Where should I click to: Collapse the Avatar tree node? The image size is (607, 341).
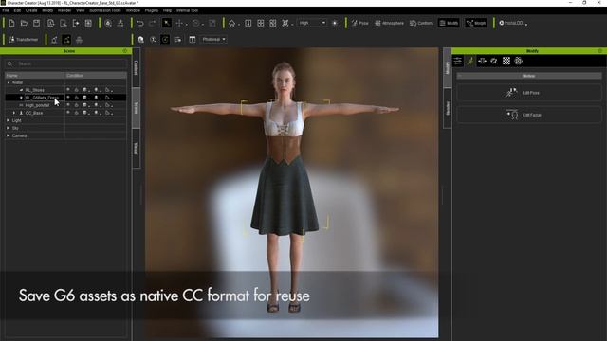click(x=9, y=82)
